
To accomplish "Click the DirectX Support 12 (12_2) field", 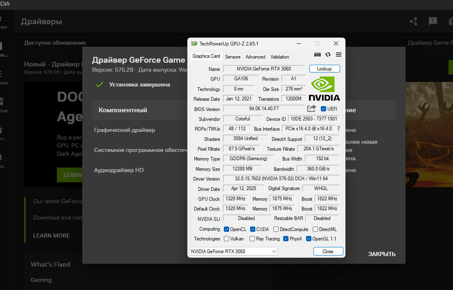I will [x=322, y=138].
